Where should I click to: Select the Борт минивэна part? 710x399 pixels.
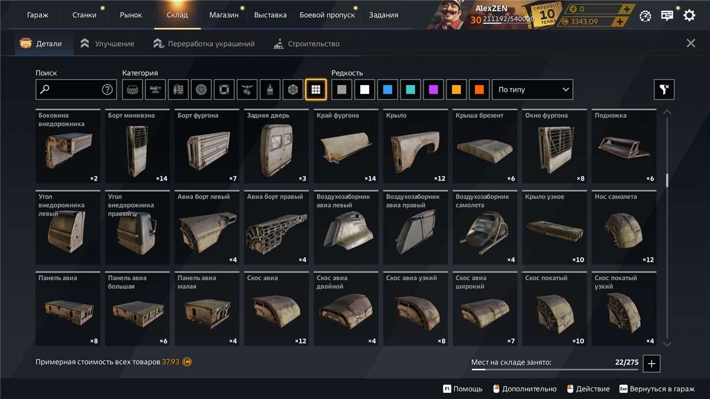tap(137, 146)
